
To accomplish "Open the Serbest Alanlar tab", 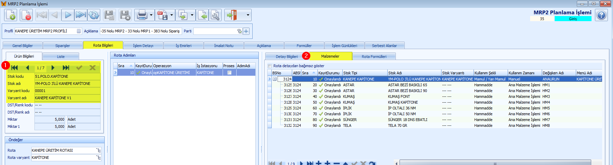I will [x=384, y=46].
